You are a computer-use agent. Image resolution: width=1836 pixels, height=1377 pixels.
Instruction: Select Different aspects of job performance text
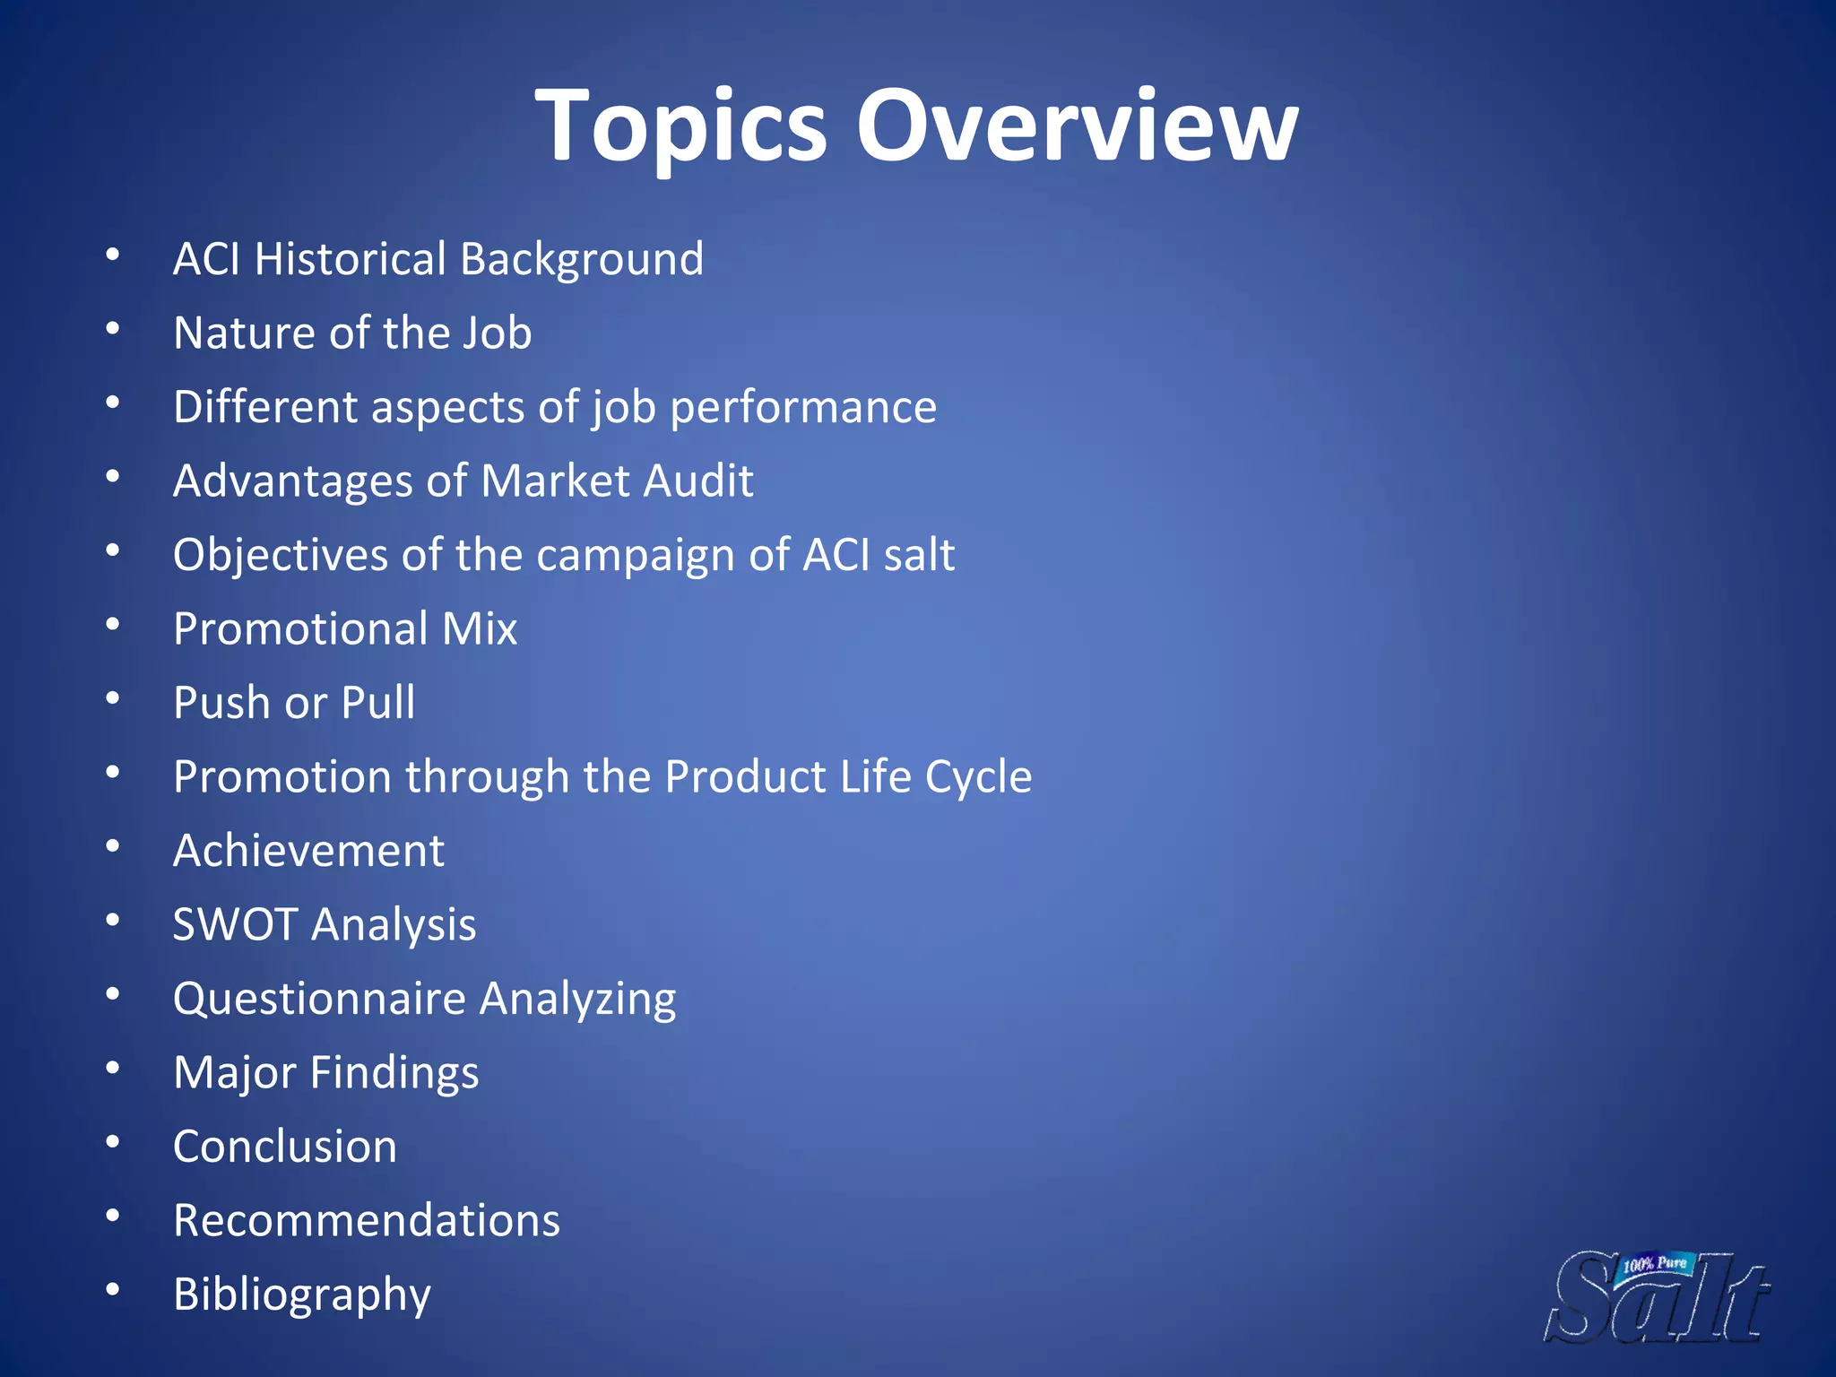(555, 408)
